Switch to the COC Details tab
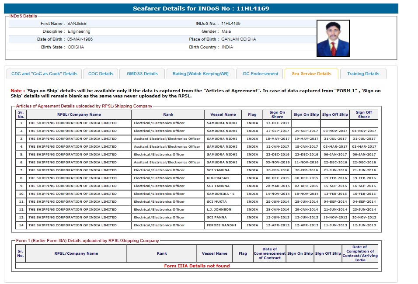The image size is (418, 284). point(101,74)
